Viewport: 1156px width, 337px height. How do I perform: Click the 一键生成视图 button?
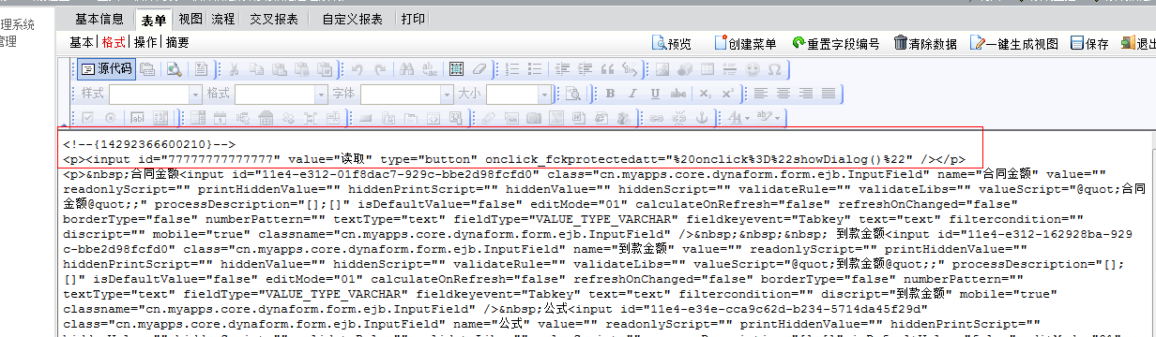pos(1014,43)
